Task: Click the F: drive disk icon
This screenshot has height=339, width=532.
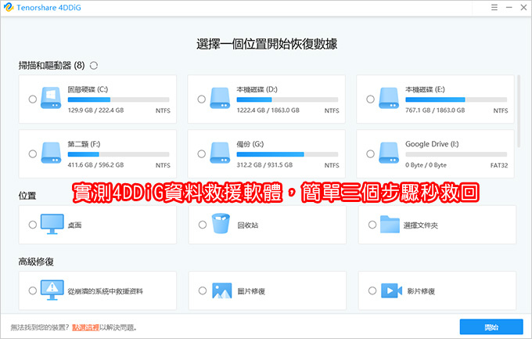Action: coord(51,153)
